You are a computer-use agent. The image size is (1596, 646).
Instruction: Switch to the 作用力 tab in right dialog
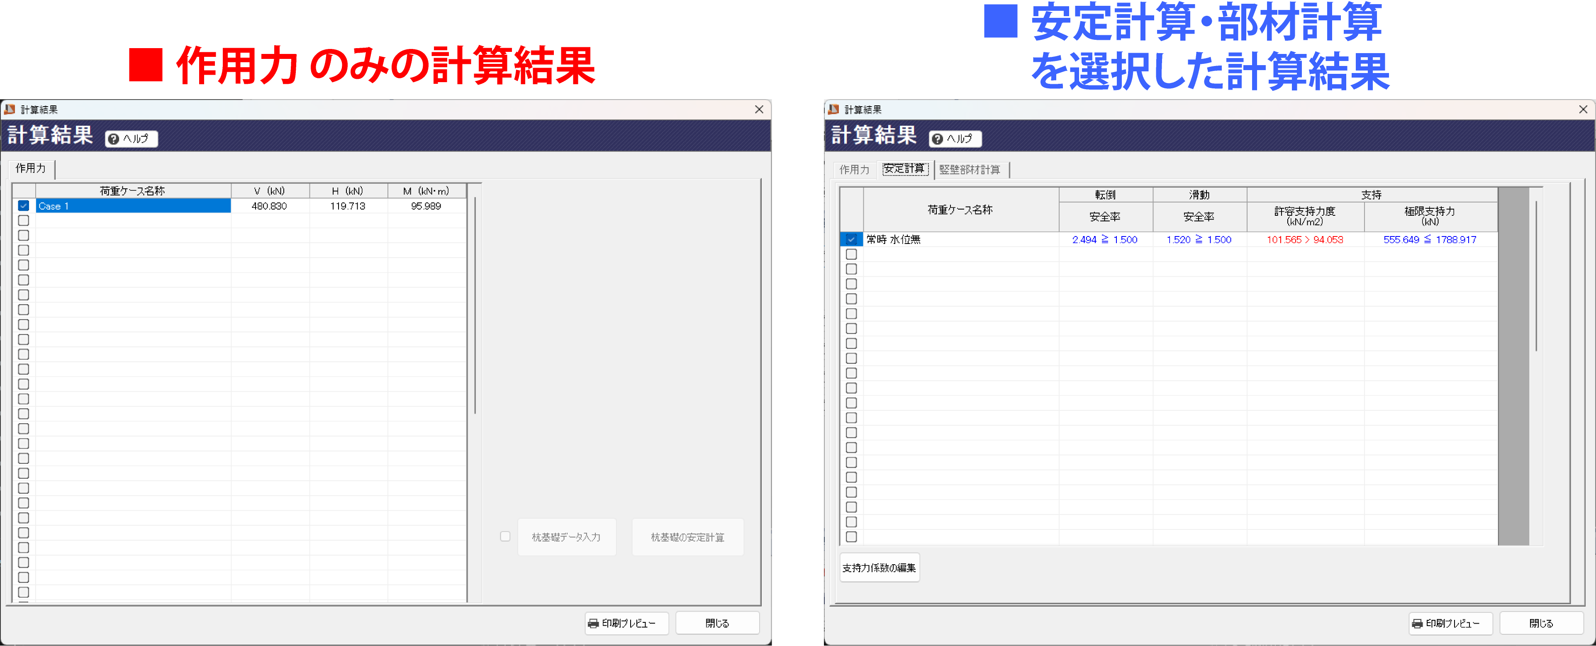(x=855, y=169)
